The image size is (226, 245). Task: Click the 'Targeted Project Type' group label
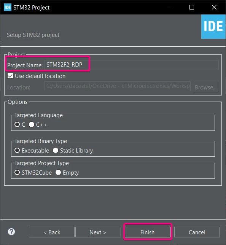tap(41, 163)
